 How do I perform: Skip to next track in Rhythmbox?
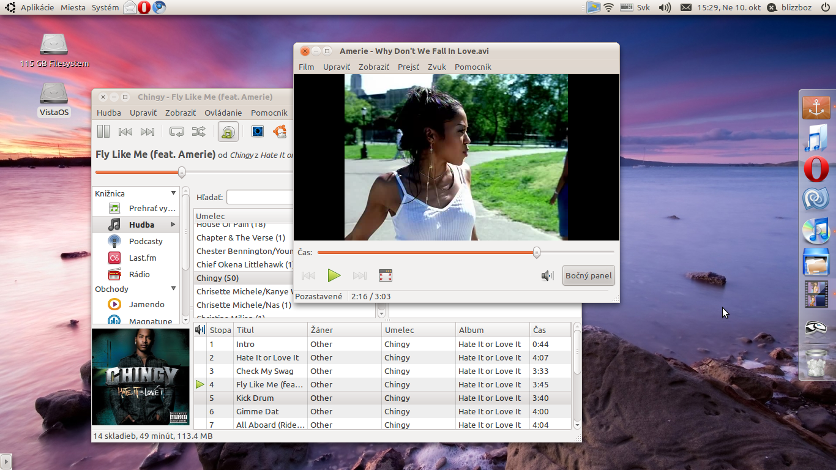pyautogui.click(x=147, y=132)
